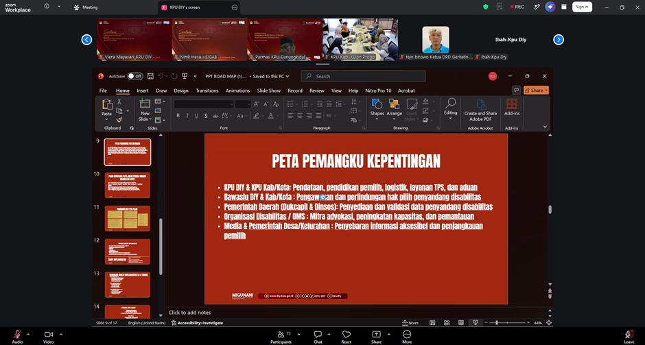Click the PowerPoint zoom level slider
Image resolution: width=645 pixels, height=345 pixels.
[507, 323]
